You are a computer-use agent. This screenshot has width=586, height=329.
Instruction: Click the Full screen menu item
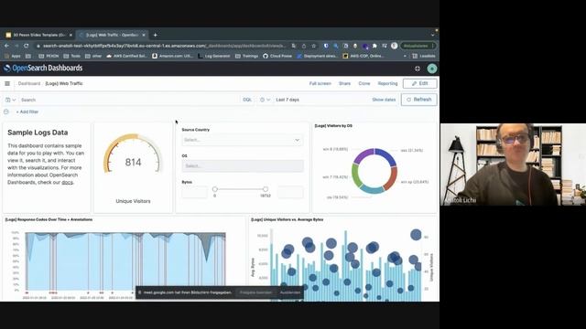click(320, 83)
